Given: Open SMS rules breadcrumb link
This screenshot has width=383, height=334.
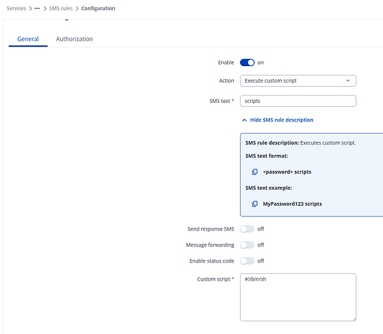Looking at the screenshot, I should 61,8.
